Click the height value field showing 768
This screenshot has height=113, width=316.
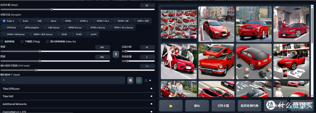pos(103,57)
